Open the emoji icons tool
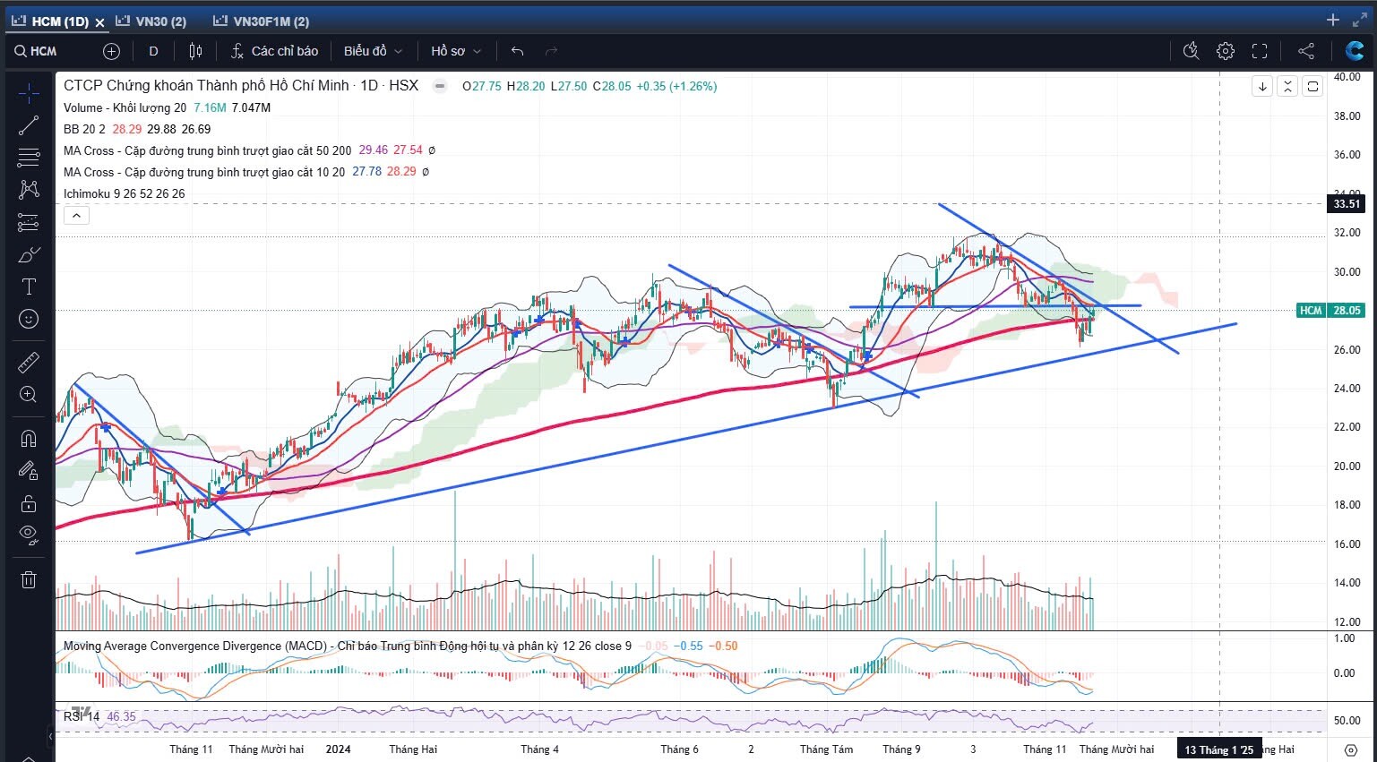 tap(29, 319)
